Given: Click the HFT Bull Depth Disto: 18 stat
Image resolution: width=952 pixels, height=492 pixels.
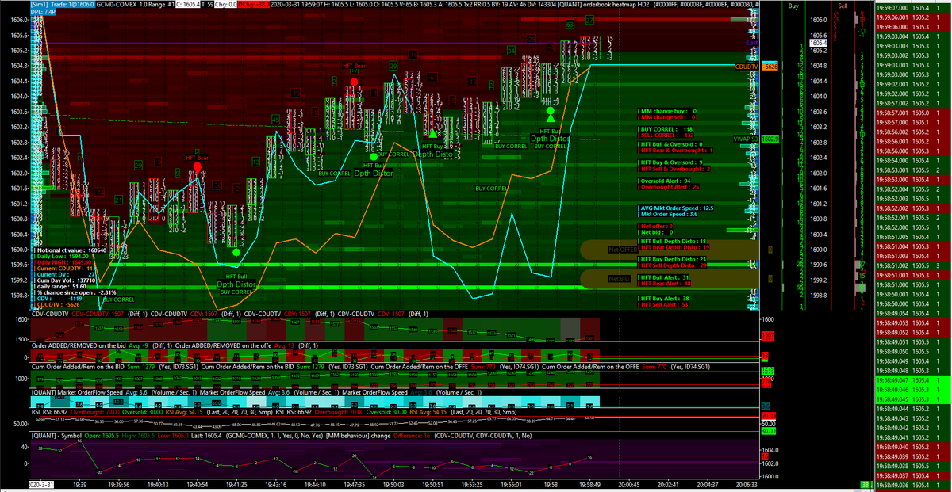Looking at the screenshot, I should click(674, 241).
